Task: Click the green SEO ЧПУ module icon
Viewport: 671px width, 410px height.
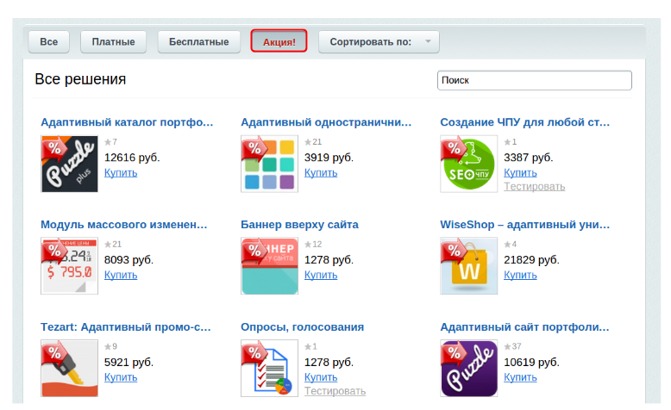Action: point(469,164)
